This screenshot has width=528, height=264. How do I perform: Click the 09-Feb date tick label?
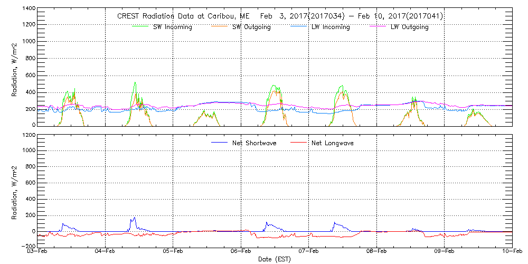(444, 252)
